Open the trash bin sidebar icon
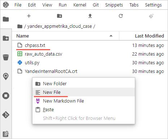168x139 pixels. pyautogui.click(x=6, y=57)
